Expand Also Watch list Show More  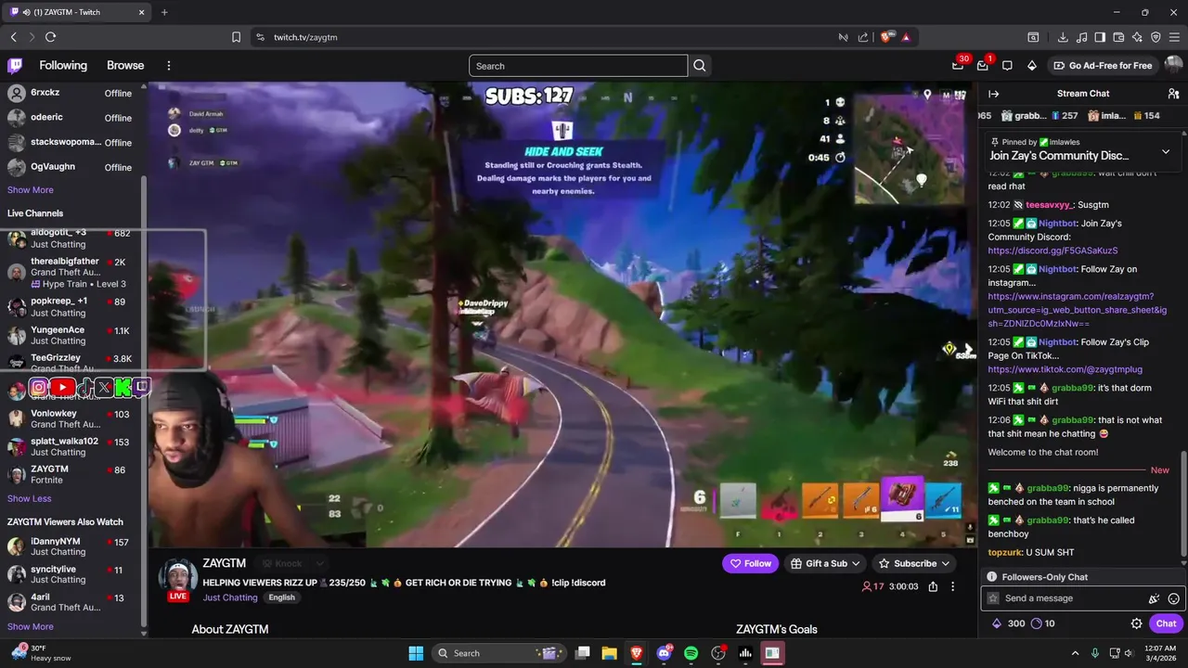31,627
